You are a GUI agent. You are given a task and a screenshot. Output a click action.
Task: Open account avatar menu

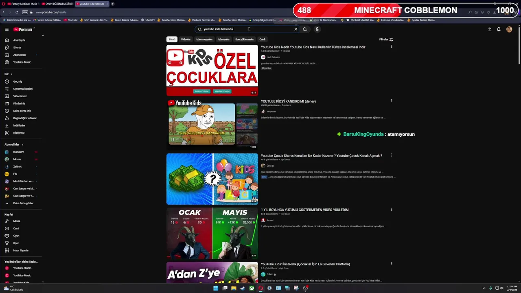point(509,29)
